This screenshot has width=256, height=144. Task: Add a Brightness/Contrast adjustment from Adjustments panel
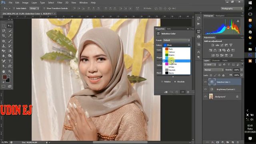pyautogui.click(x=212, y=45)
